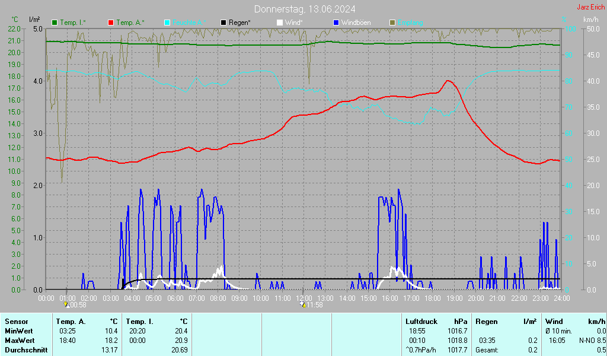Click the Temp. I.* legend label
Viewport: 607px width, 356px height.
[73, 23]
